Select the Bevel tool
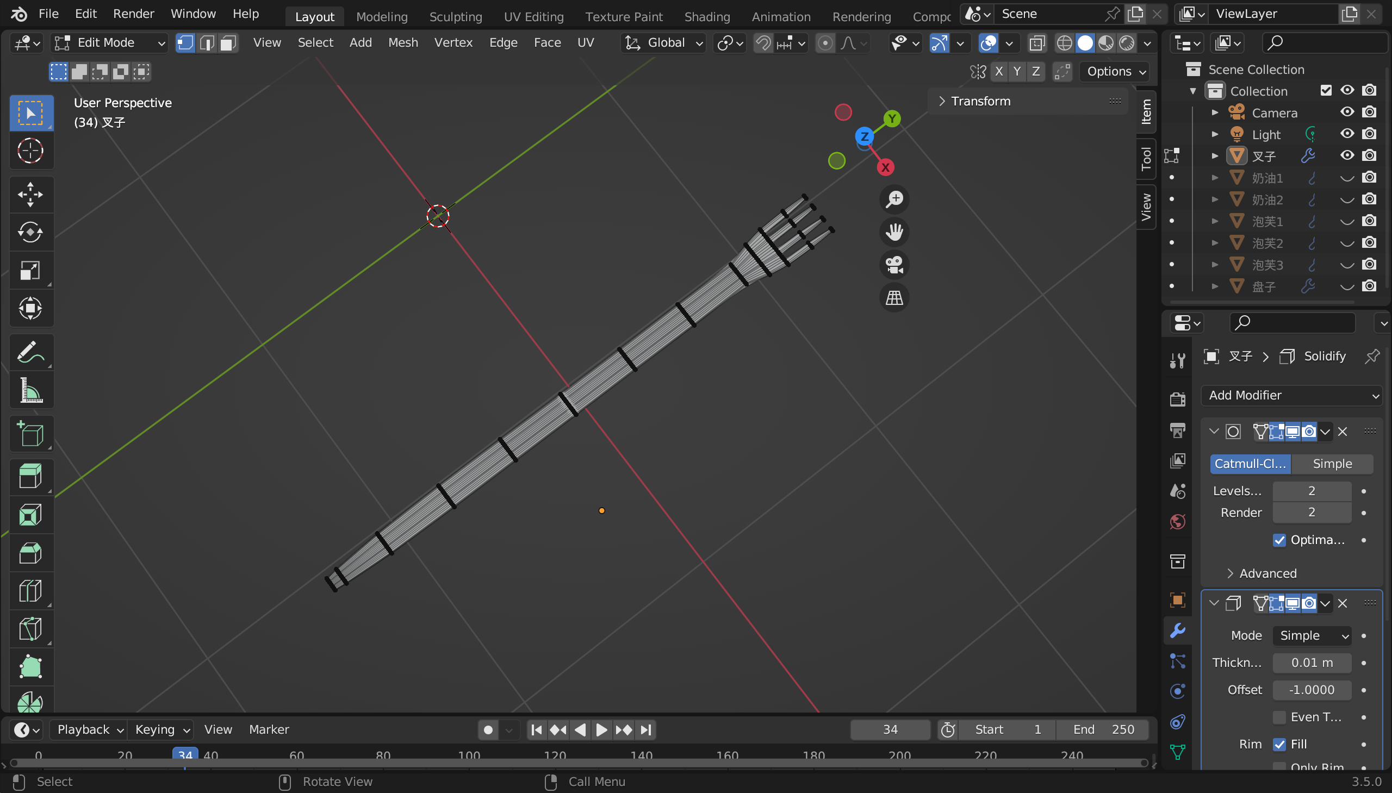This screenshot has width=1392, height=793. (x=30, y=553)
